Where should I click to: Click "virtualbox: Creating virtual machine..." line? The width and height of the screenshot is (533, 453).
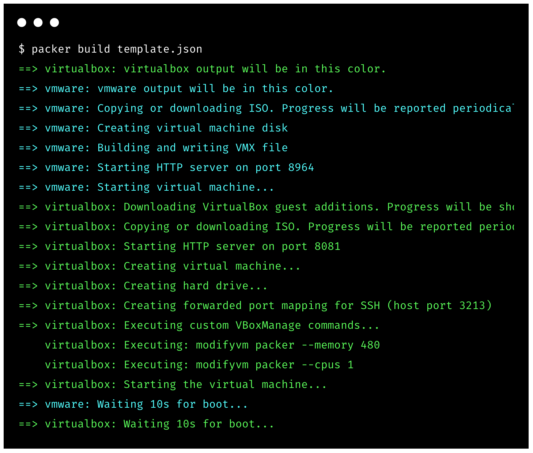[159, 266]
